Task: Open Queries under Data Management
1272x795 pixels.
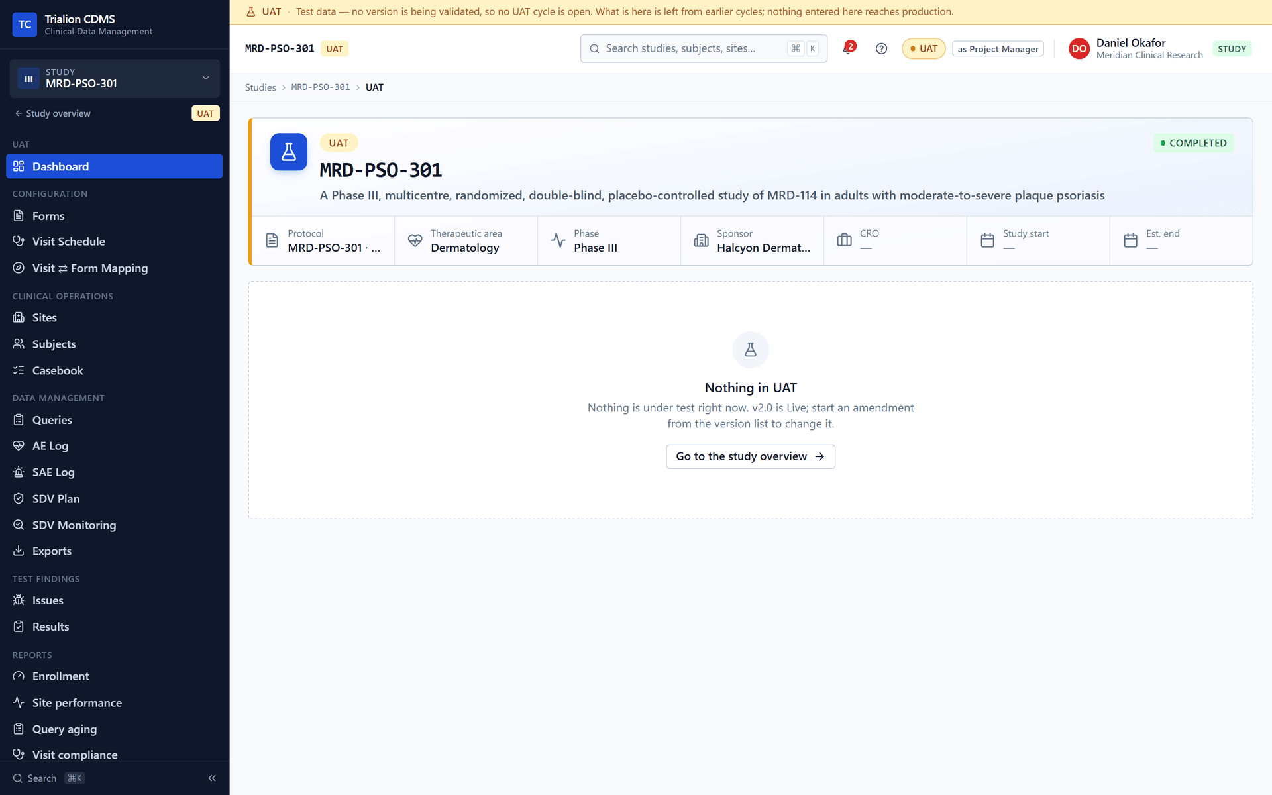Action: coord(114,420)
